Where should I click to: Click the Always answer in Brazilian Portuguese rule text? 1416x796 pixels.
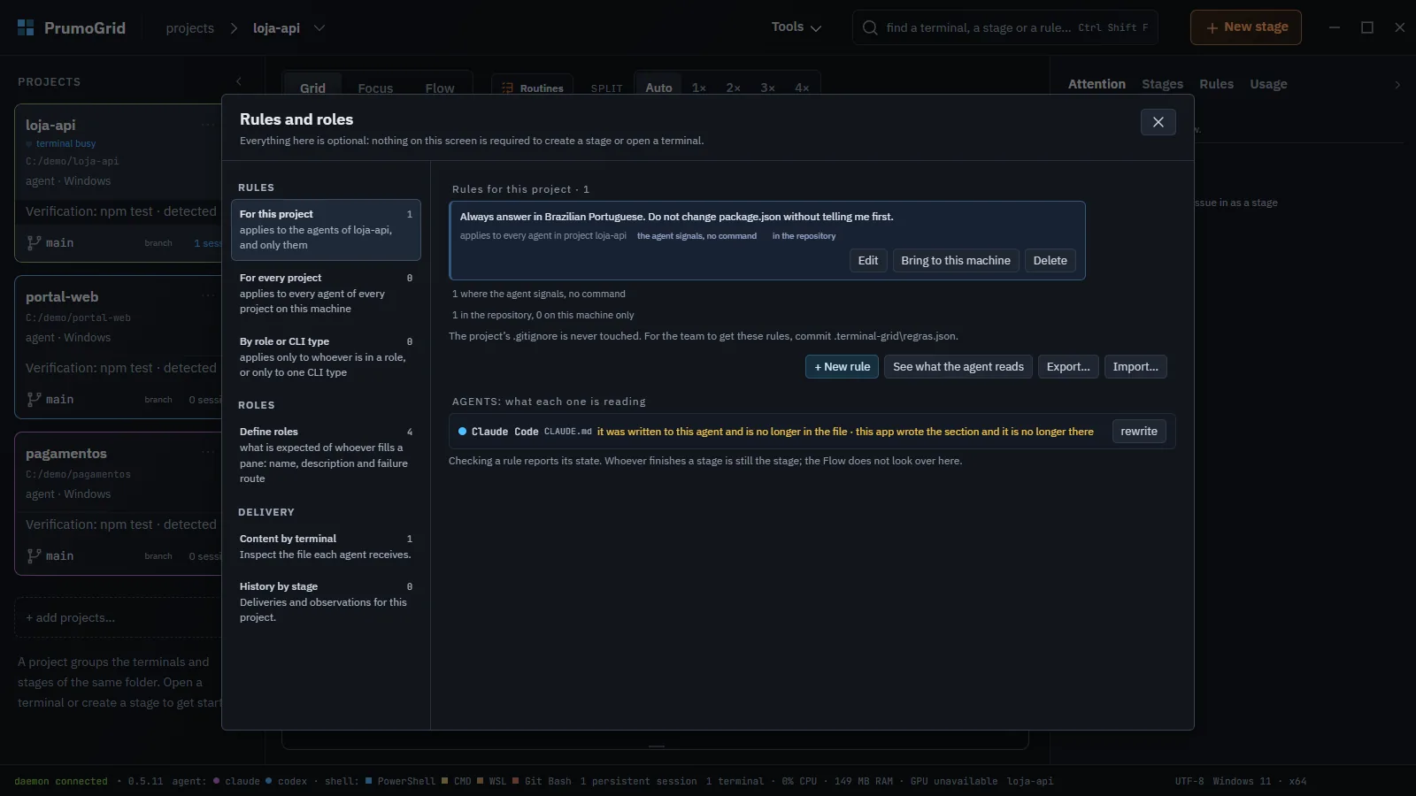click(x=676, y=217)
